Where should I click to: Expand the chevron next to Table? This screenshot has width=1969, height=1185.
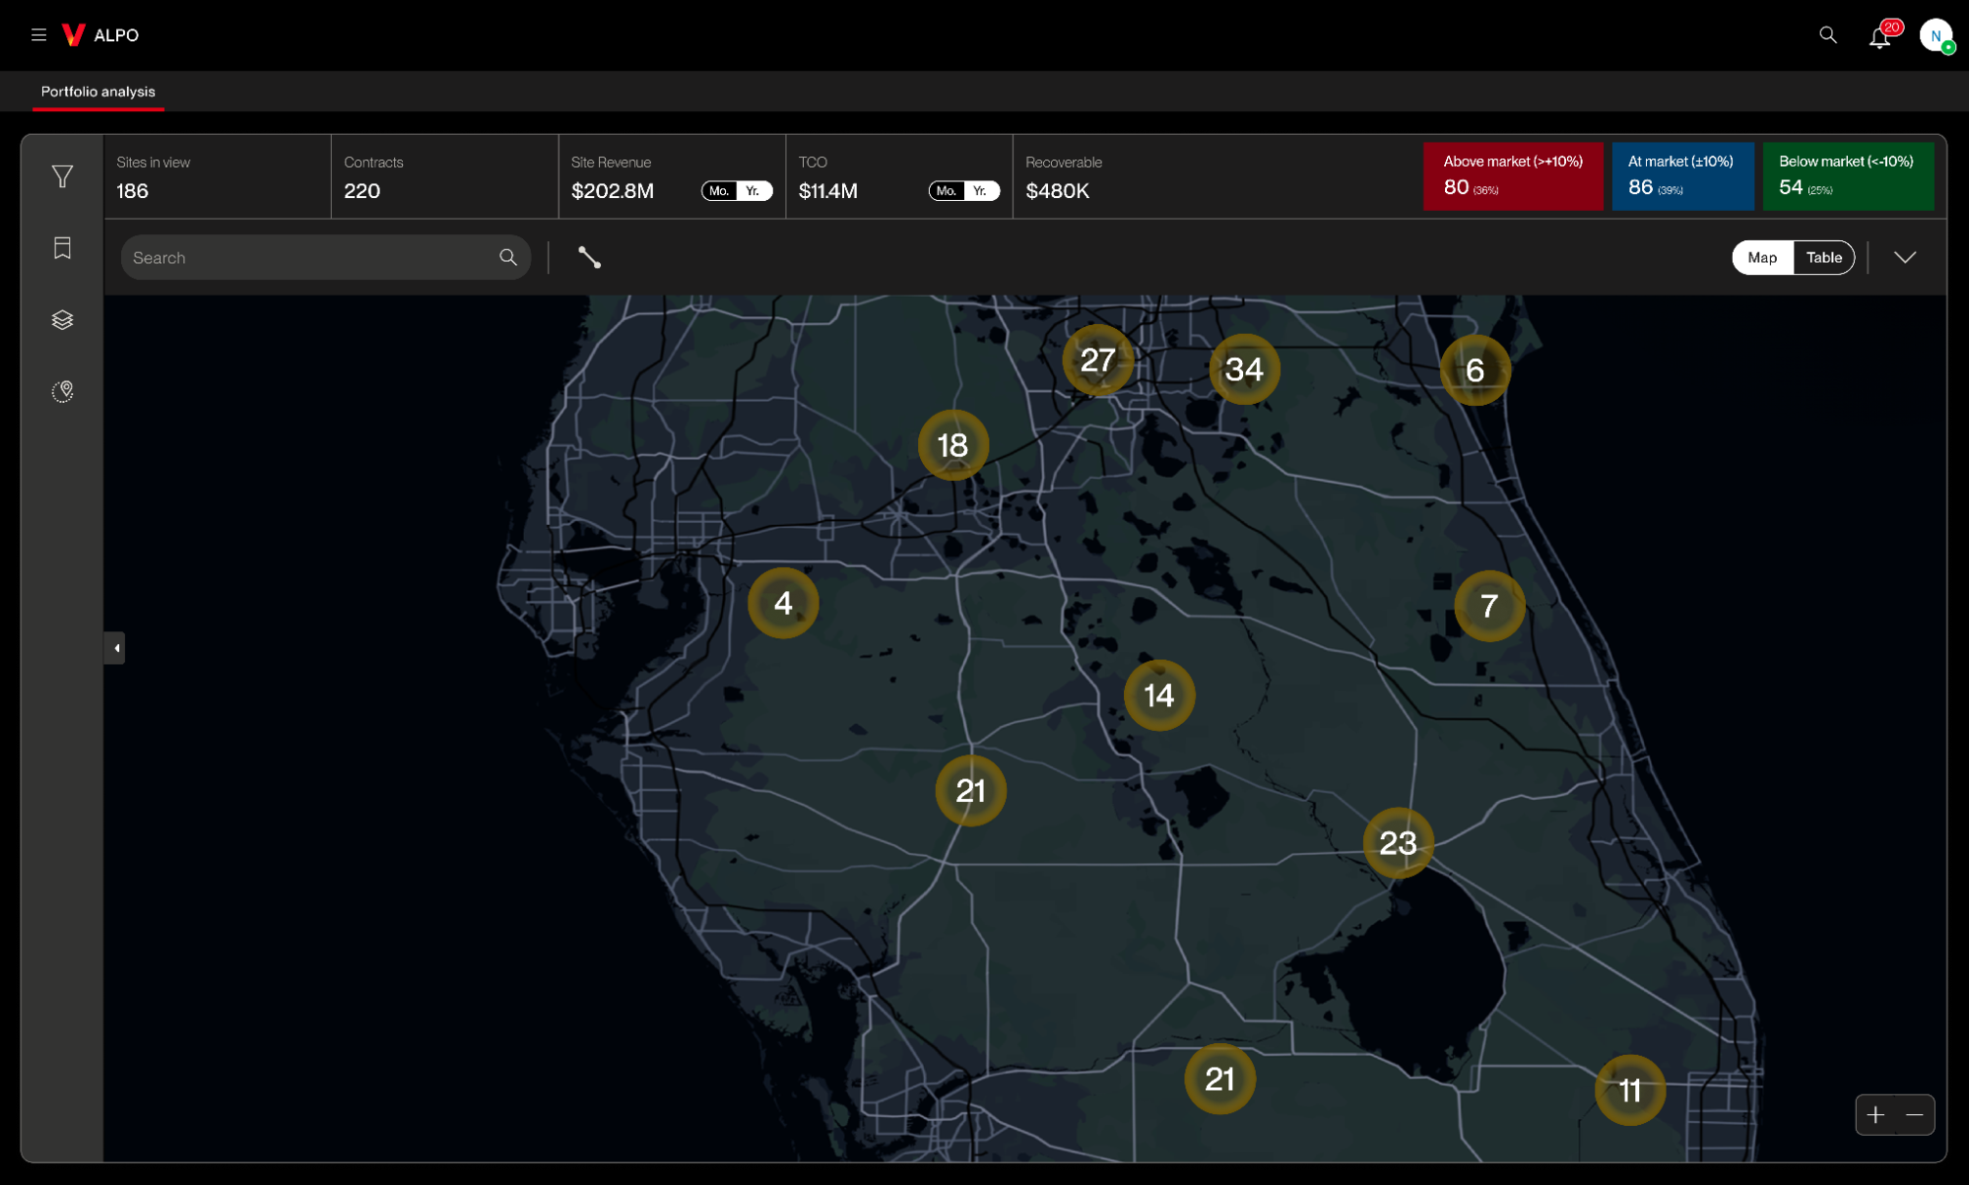(1905, 257)
